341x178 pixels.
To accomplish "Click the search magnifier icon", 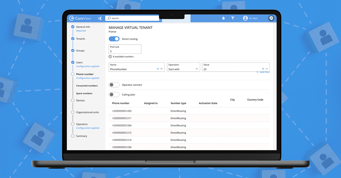I will [109, 18].
